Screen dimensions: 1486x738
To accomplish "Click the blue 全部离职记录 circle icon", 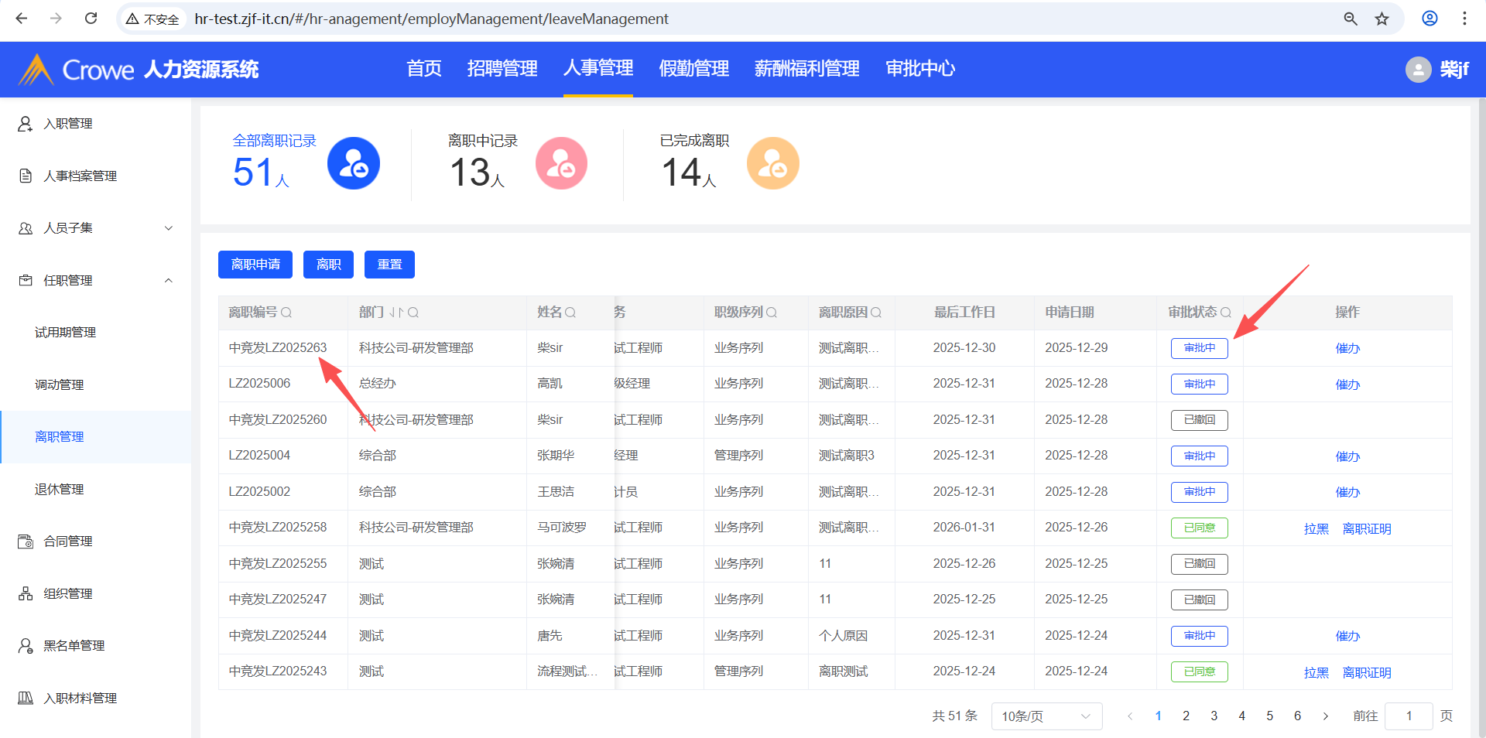I will pyautogui.click(x=353, y=163).
